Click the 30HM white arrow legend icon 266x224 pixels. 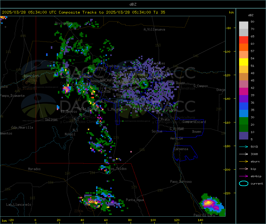pos(244,154)
